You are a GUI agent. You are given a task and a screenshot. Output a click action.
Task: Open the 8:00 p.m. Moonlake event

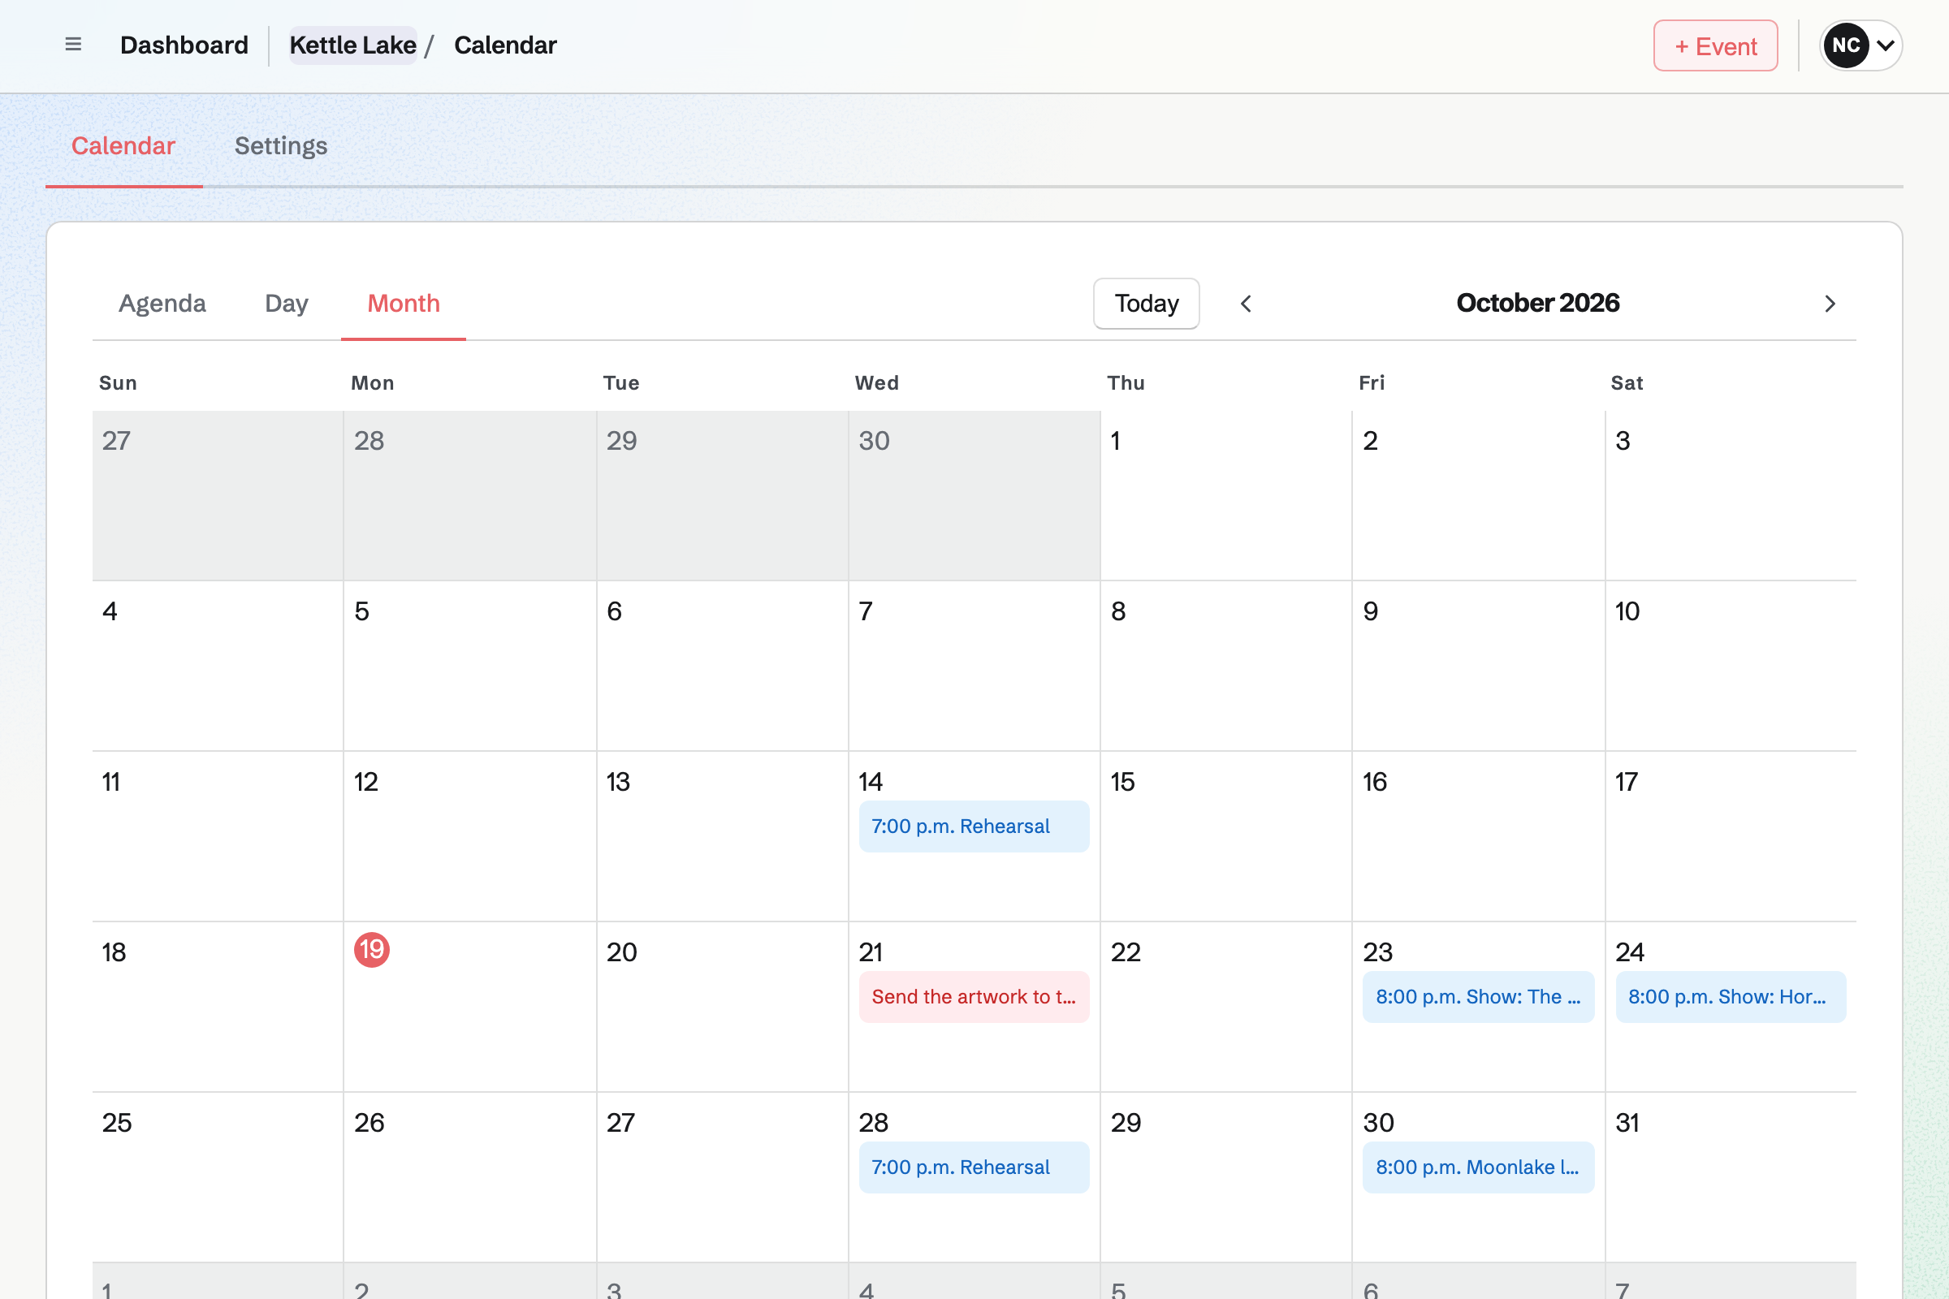(x=1478, y=1167)
